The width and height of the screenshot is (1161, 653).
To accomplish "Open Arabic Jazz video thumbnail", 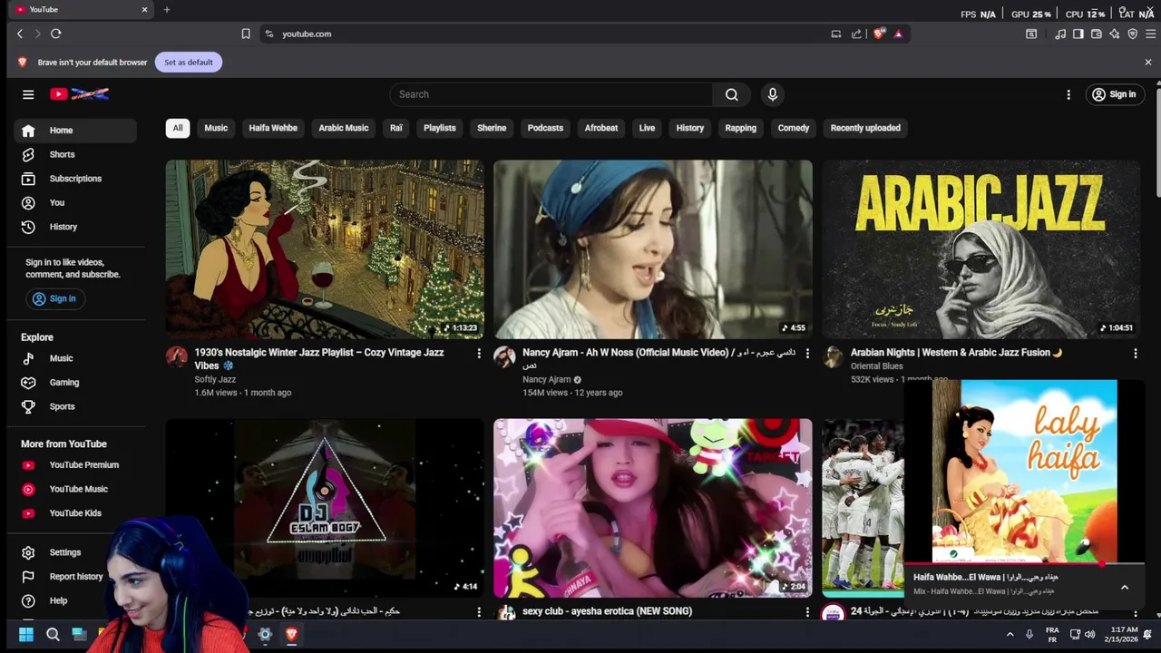I will [981, 249].
